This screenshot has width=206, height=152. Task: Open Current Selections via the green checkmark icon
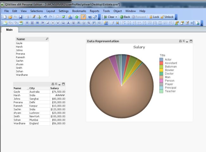(63, 17)
